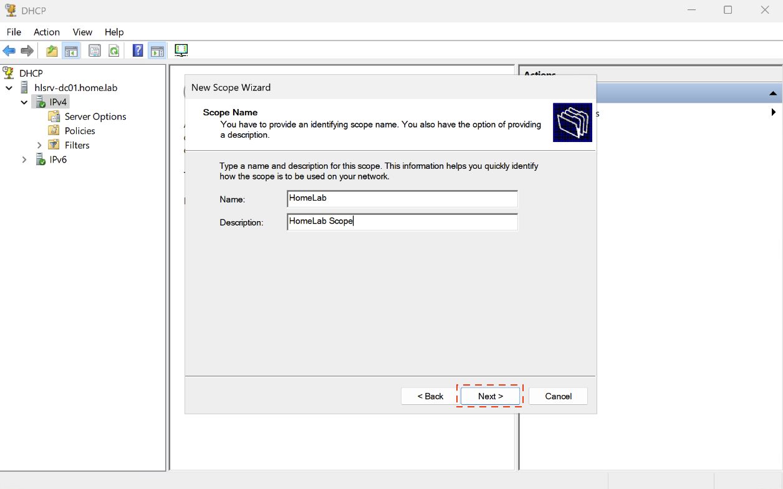The width and height of the screenshot is (783, 489).
Task: Expand the Filters tree node
Action: point(39,145)
